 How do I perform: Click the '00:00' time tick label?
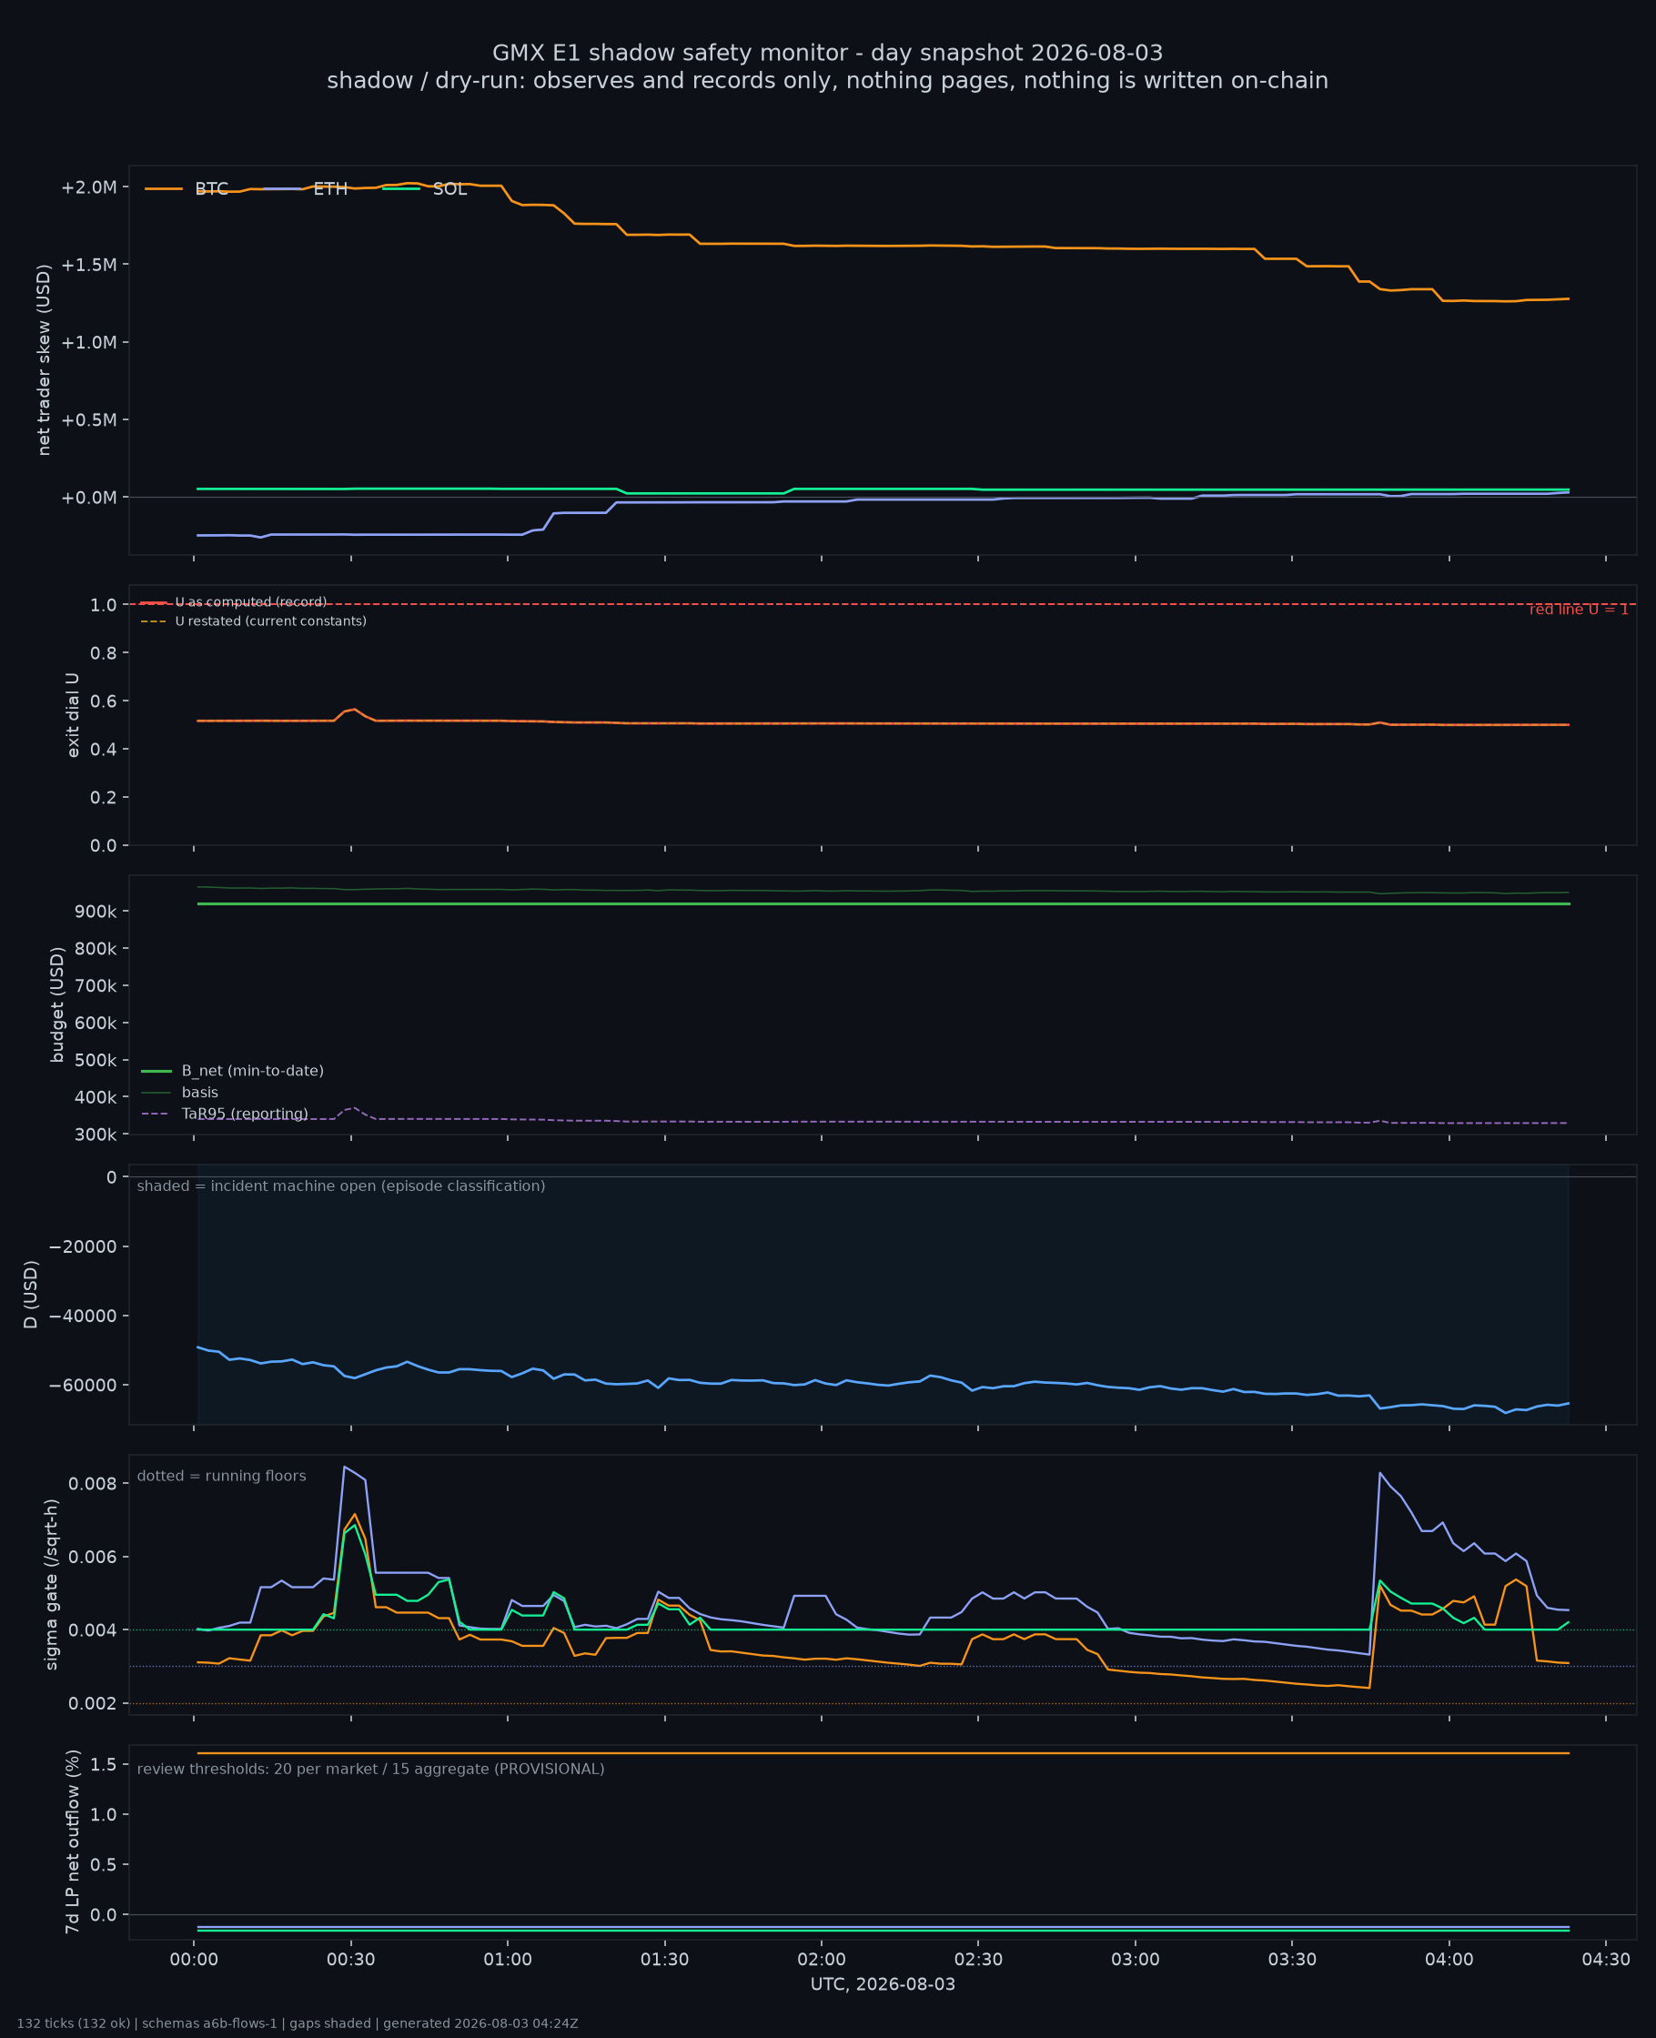[x=194, y=1961]
